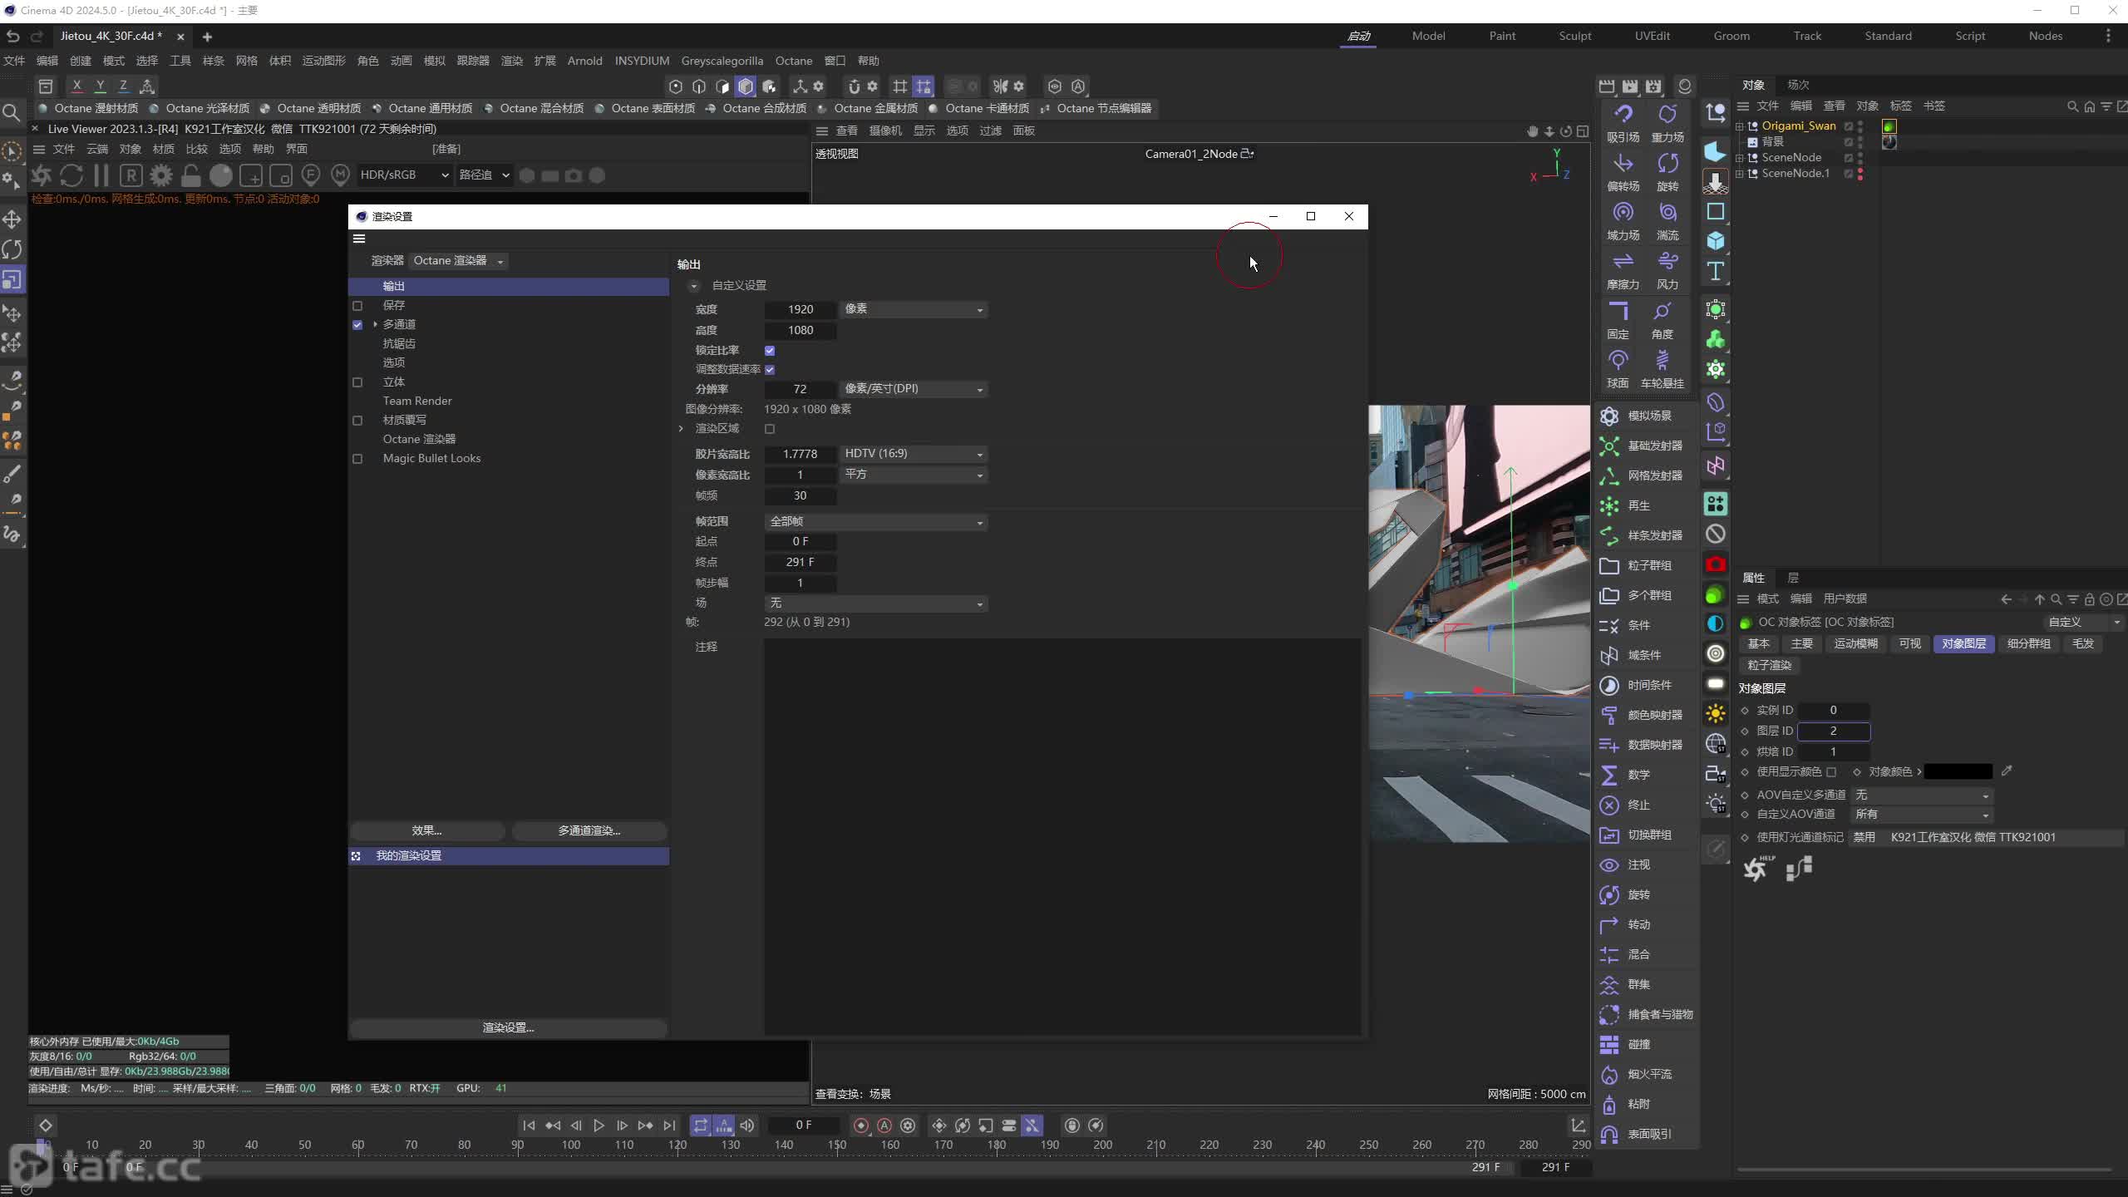Open the 渲染器 Octane renderer dropdown

click(459, 260)
